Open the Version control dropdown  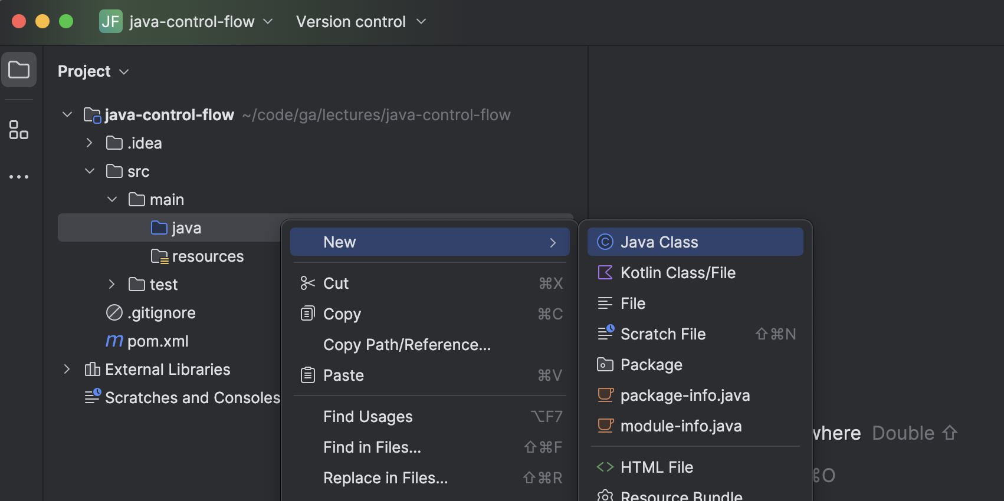[360, 22]
